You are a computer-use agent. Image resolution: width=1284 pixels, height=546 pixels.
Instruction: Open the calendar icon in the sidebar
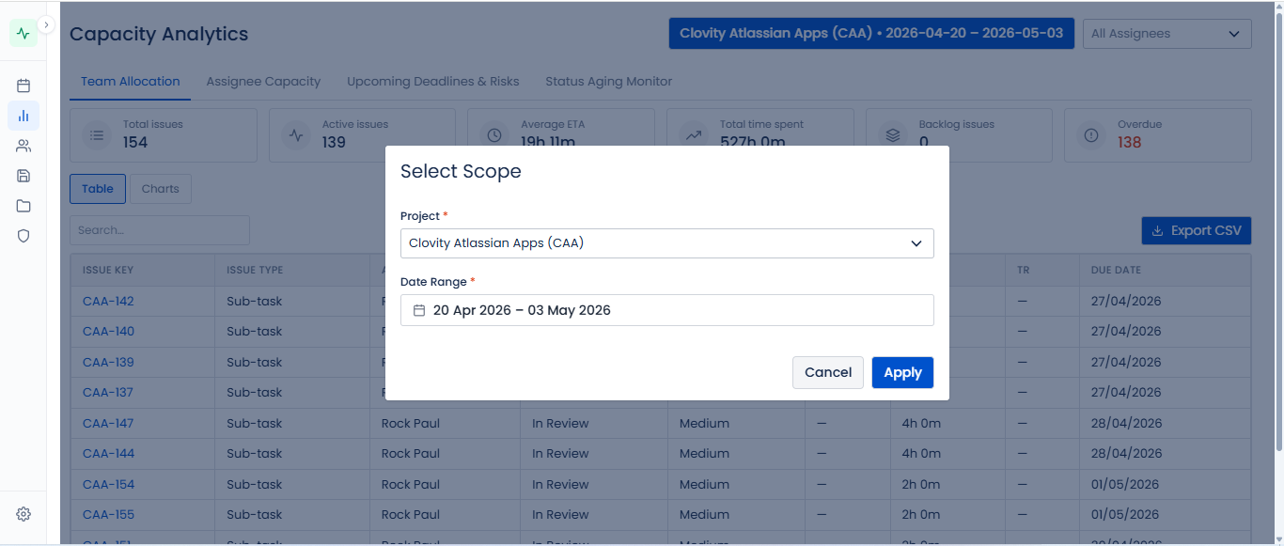pyautogui.click(x=23, y=86)
